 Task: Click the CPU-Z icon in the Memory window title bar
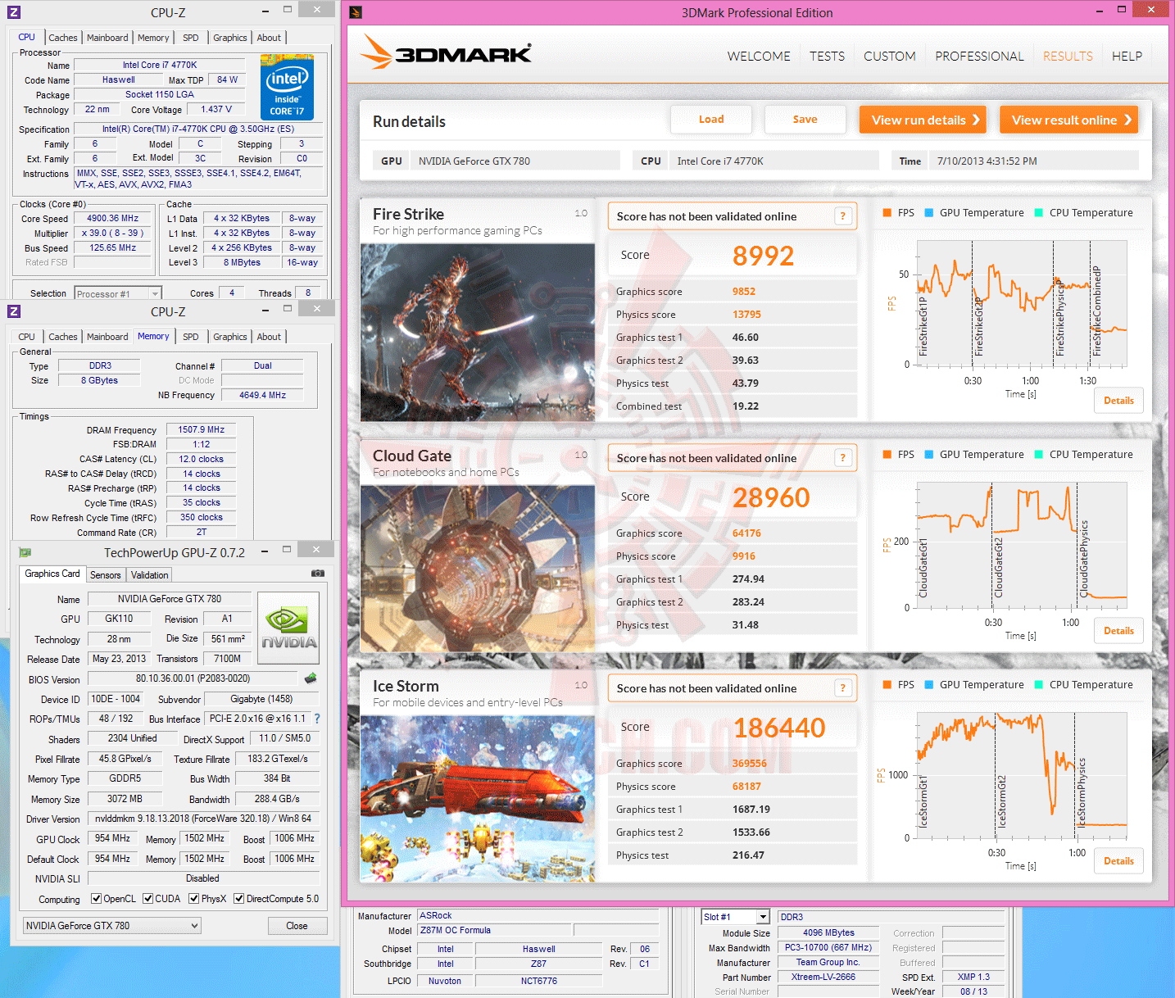(13, 311)
